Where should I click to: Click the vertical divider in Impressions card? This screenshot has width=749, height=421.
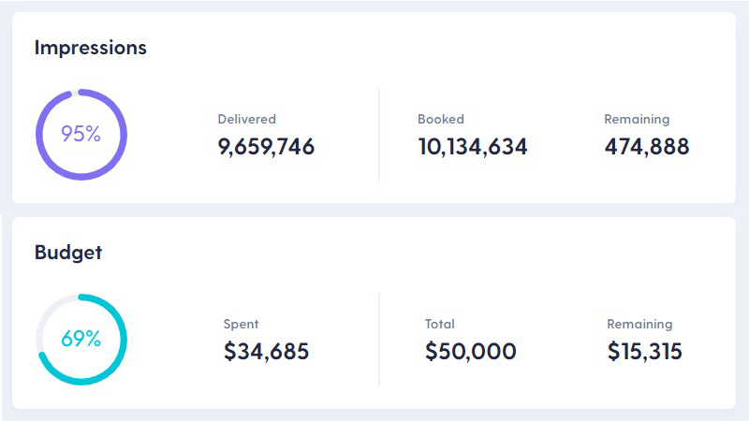tap(379, 135)
